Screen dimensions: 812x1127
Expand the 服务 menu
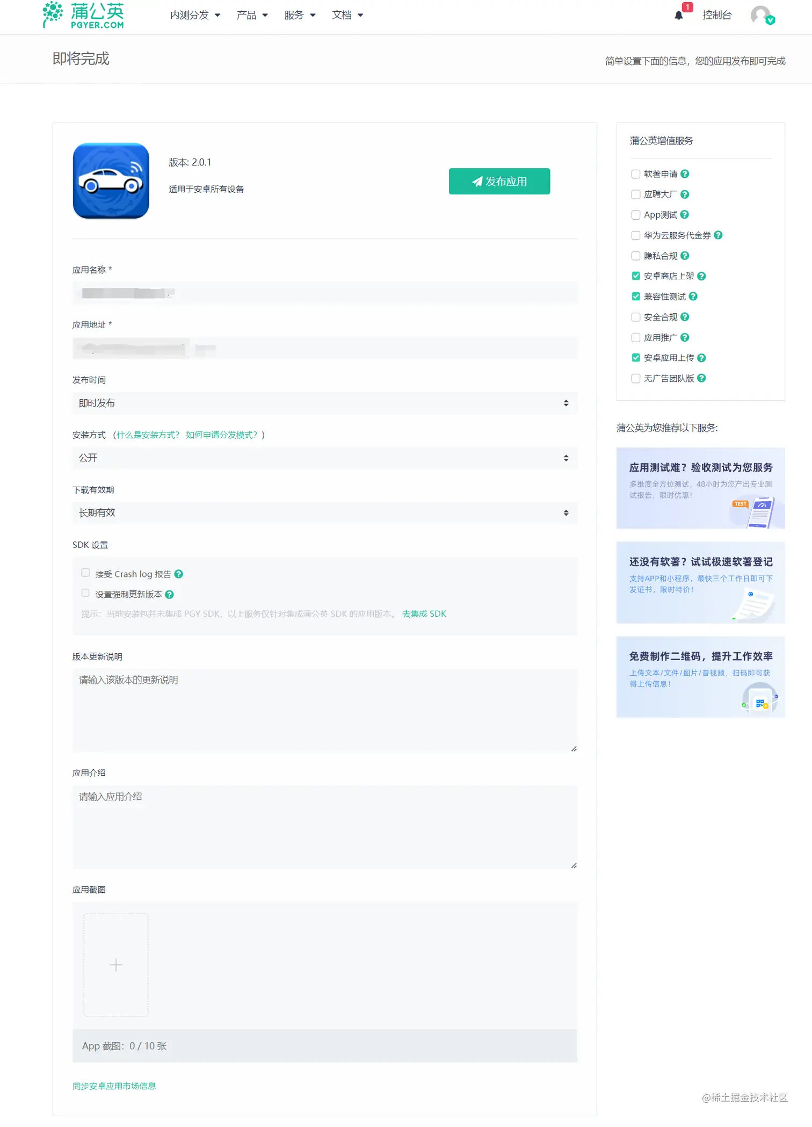300,15
